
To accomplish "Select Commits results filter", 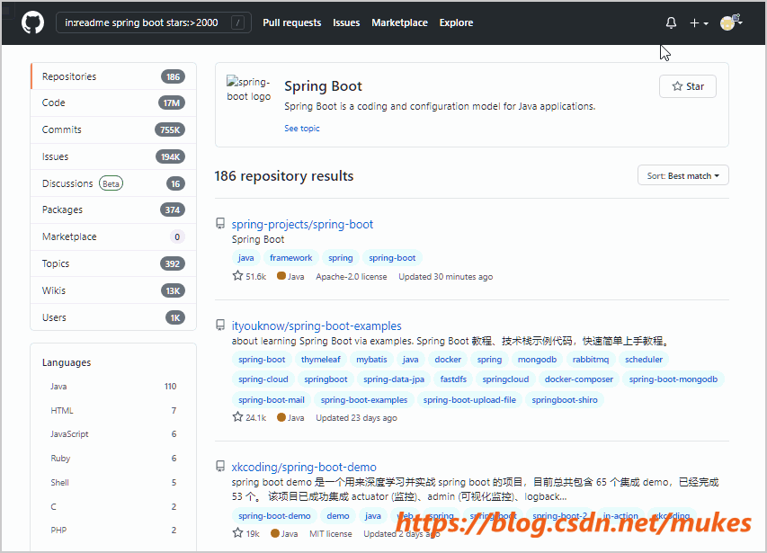I will point(113,129).
